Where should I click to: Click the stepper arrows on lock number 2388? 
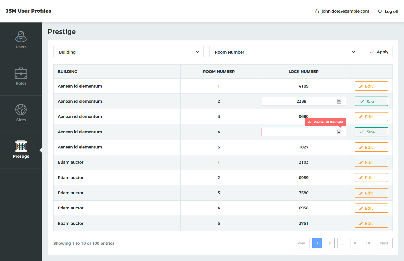coord(339,101)
